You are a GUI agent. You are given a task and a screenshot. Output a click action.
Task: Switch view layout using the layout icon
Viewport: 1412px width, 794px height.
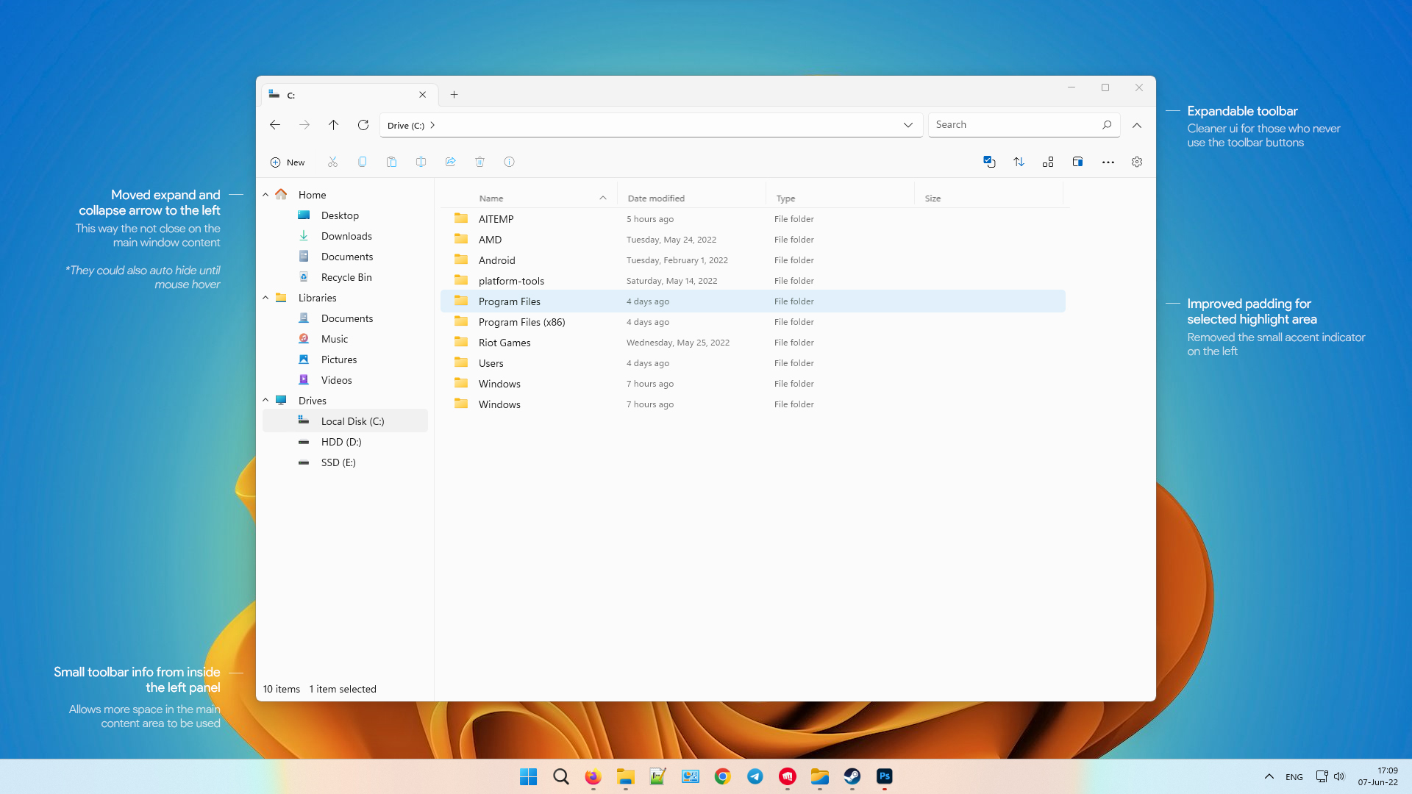click(x=1048, y=162)
